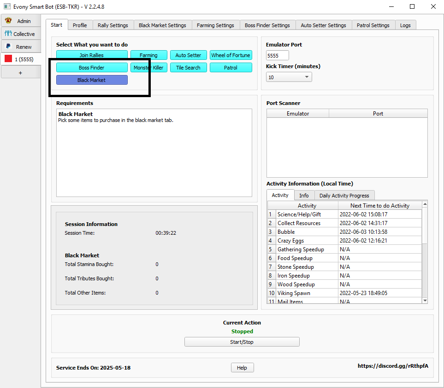Switch to the Black Market Settings tab
Image resolution: width=444 pixels, height=388 pixels.
tap(162, 25)
